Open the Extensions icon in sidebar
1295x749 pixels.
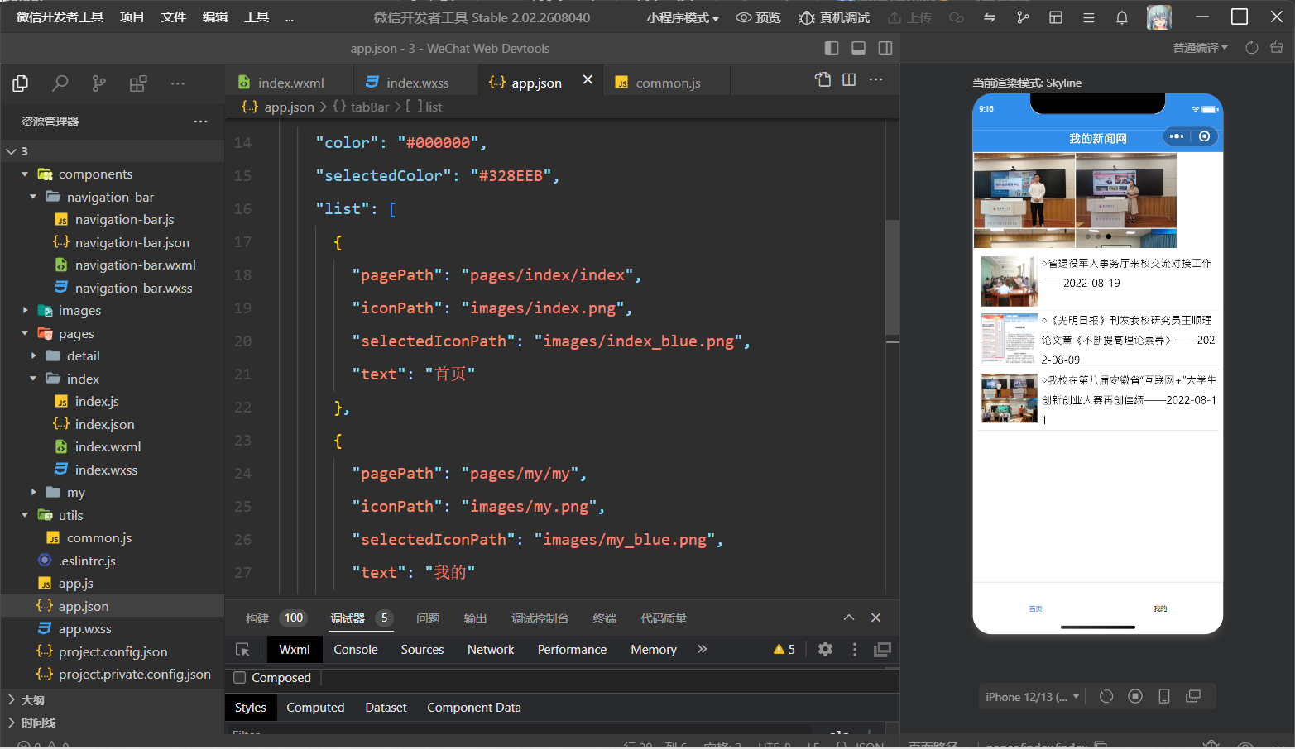pyautogui.click(x=138, y=83)
